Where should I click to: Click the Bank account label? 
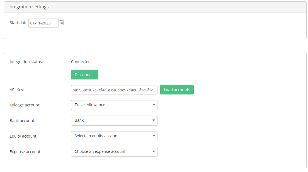(23, 121)
